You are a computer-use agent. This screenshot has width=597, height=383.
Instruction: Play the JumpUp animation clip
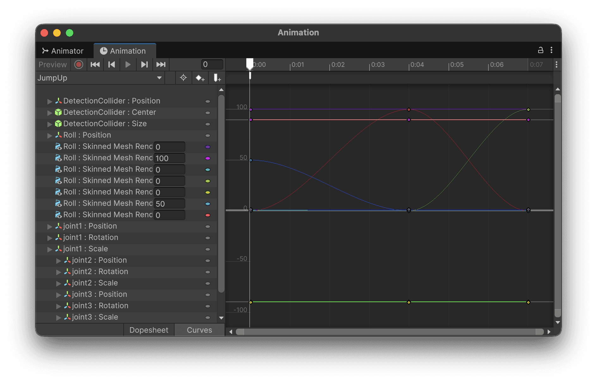click(x=128, y=65)
